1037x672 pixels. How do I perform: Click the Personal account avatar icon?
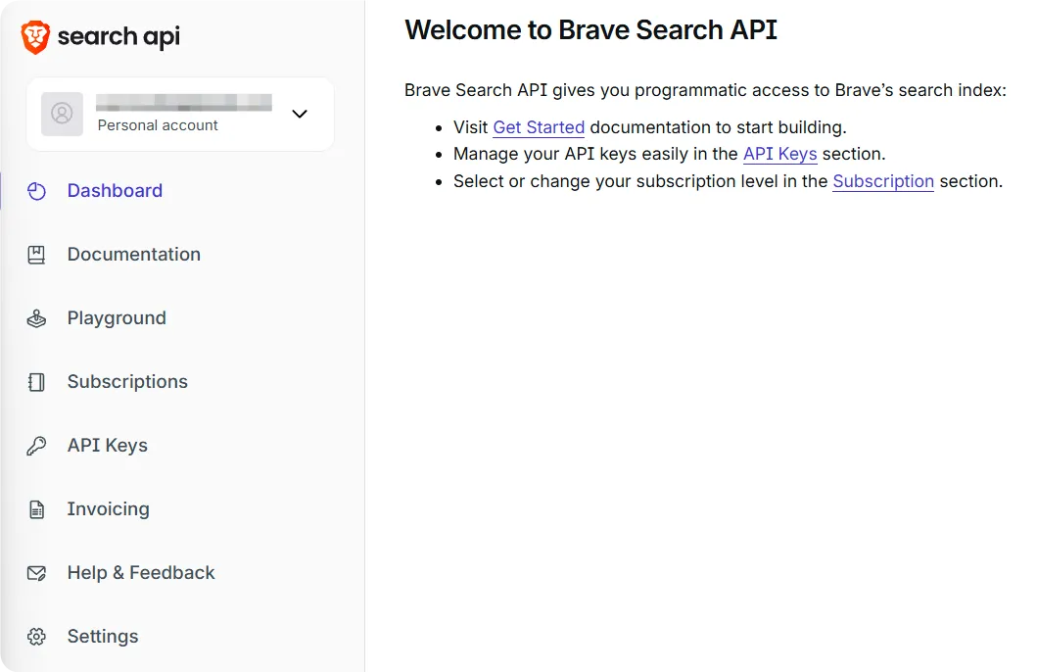point(62,114)
